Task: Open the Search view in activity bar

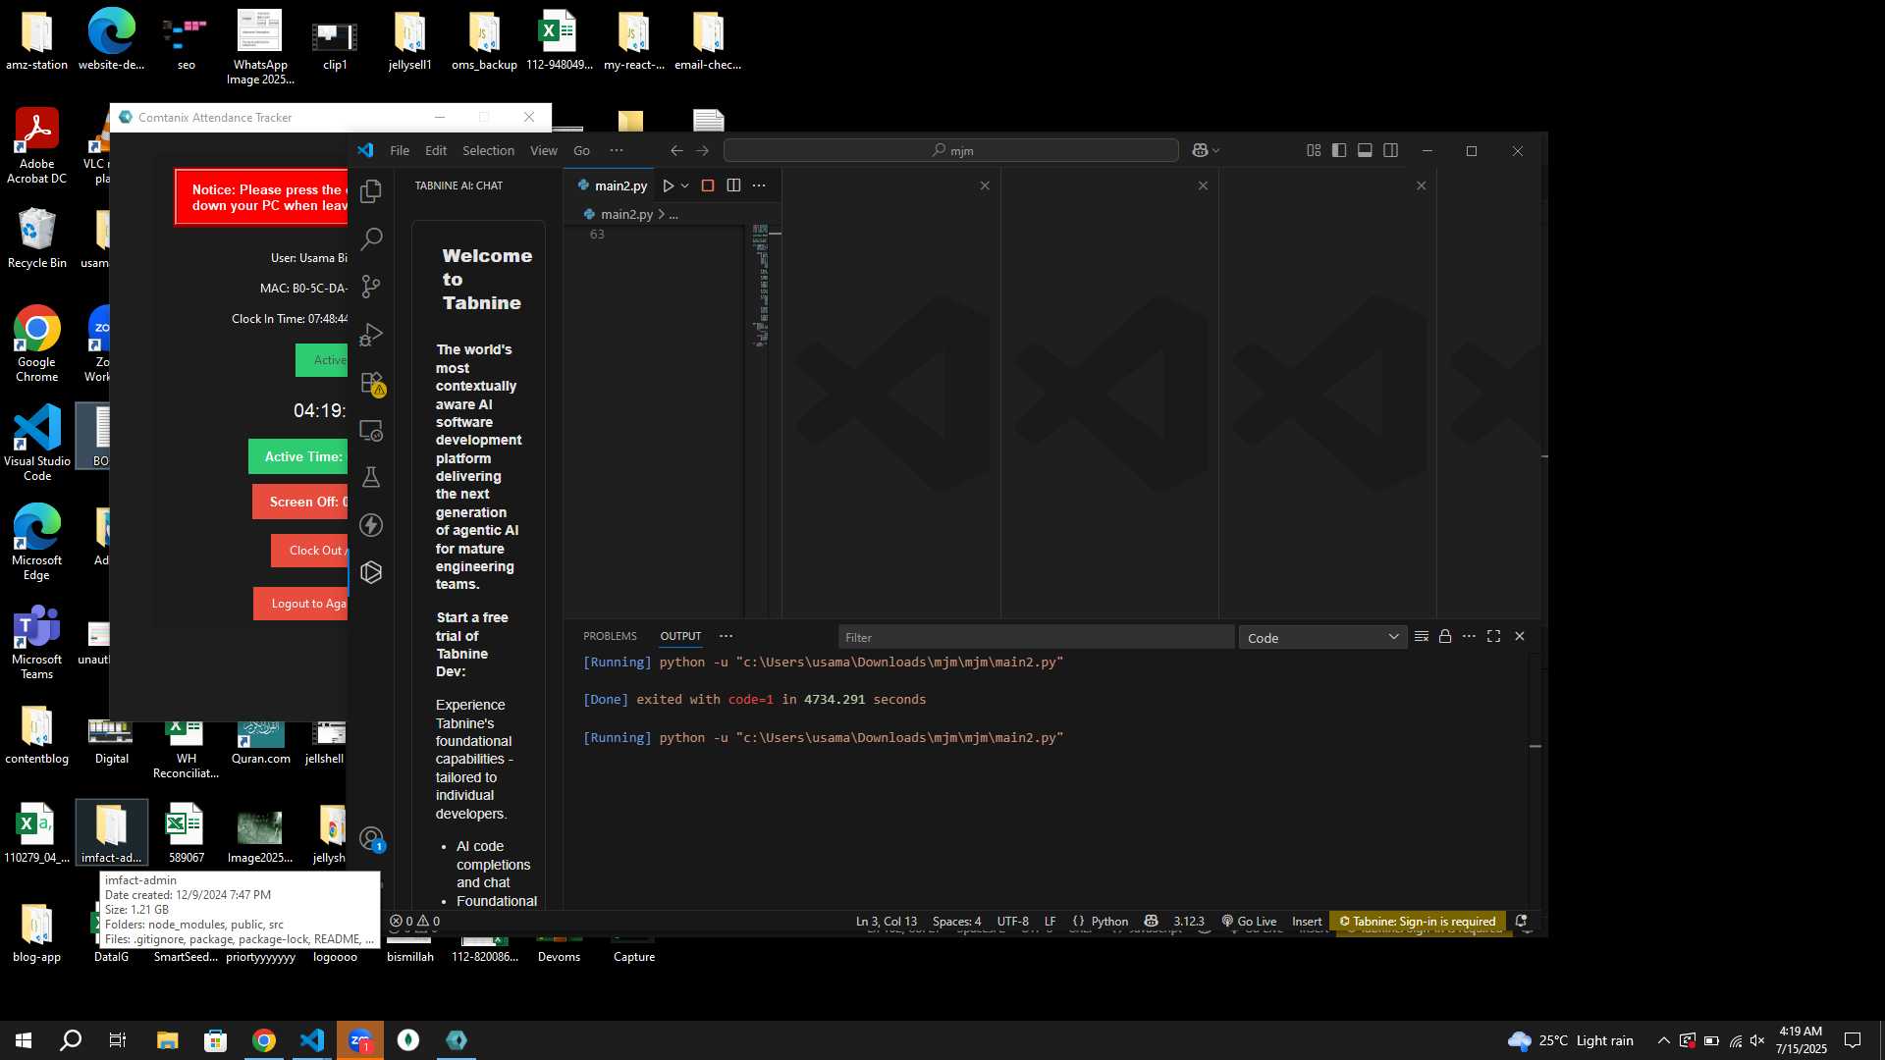Action: (x=371, y=238)
